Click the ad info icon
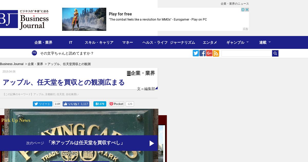308x162 pixels. click(x=243, y=10)
